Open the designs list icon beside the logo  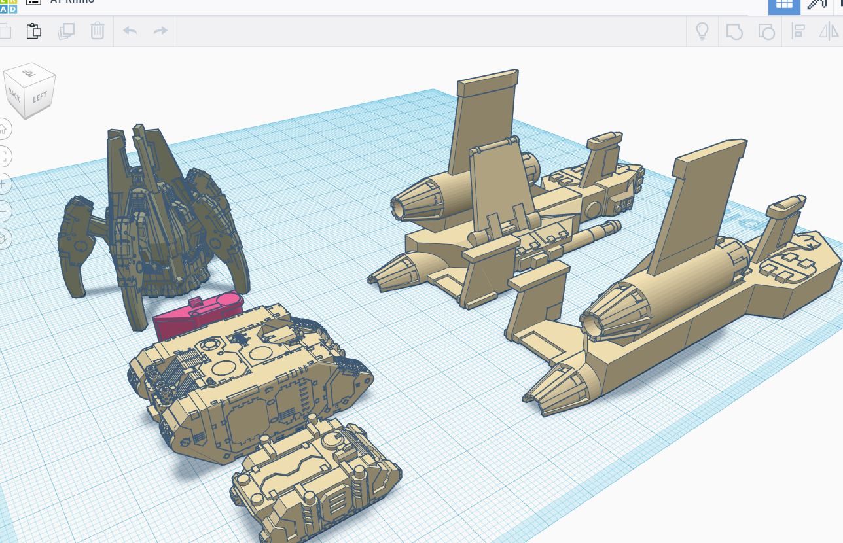pos(33,3)
